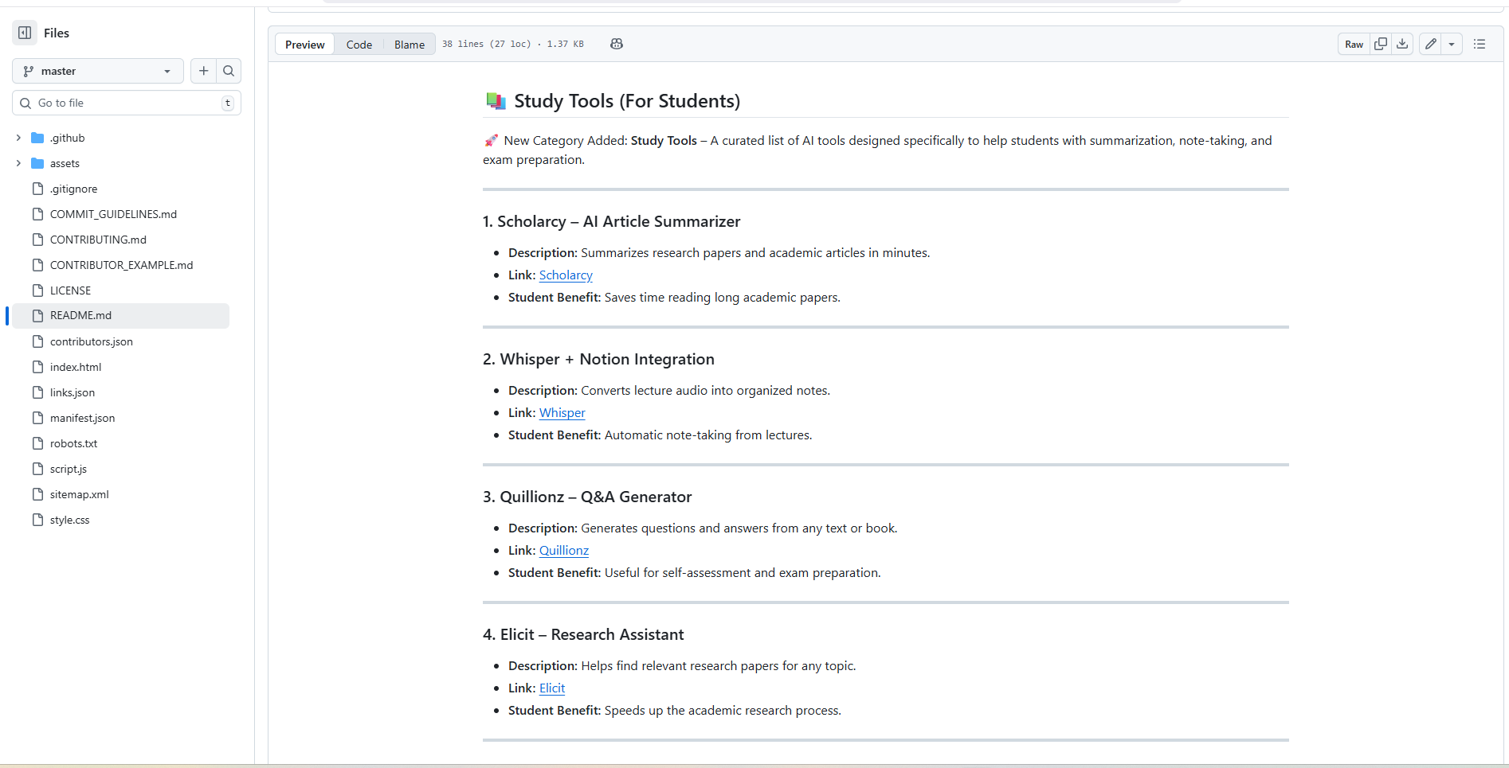Open sitemap.xml file
1509x768 pixels.
(x=79, y=494)
